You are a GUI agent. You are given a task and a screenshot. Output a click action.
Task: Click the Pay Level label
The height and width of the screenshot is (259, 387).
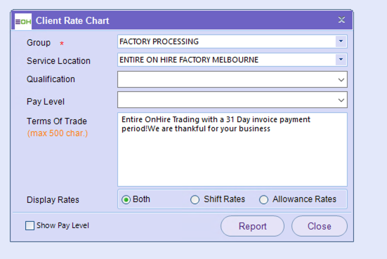(46, 102)
